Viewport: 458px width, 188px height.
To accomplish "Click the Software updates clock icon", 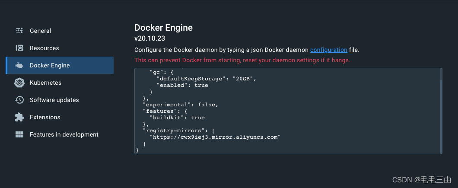I will pyautogui.click(x=19, y=100).
